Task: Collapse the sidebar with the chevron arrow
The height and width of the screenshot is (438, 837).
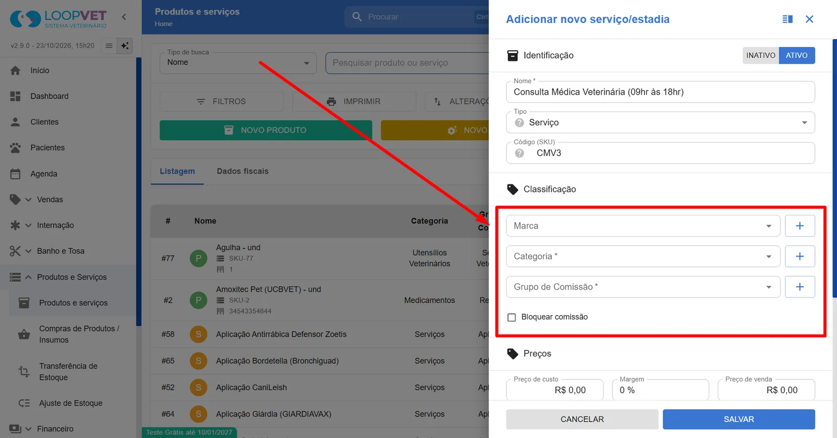Action: click(124, 17)
